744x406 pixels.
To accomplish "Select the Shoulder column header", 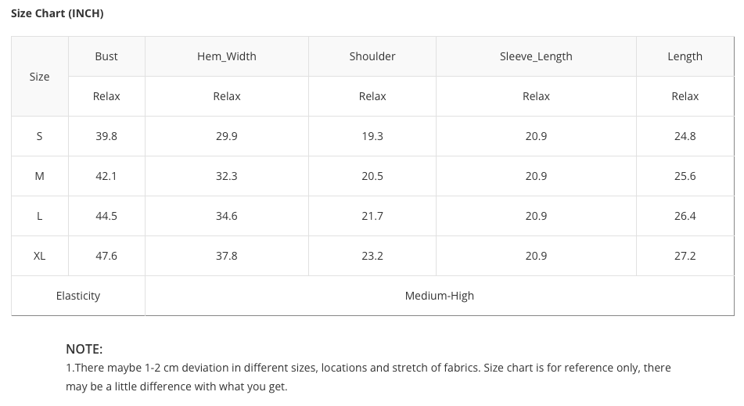I will click(372, 56).
